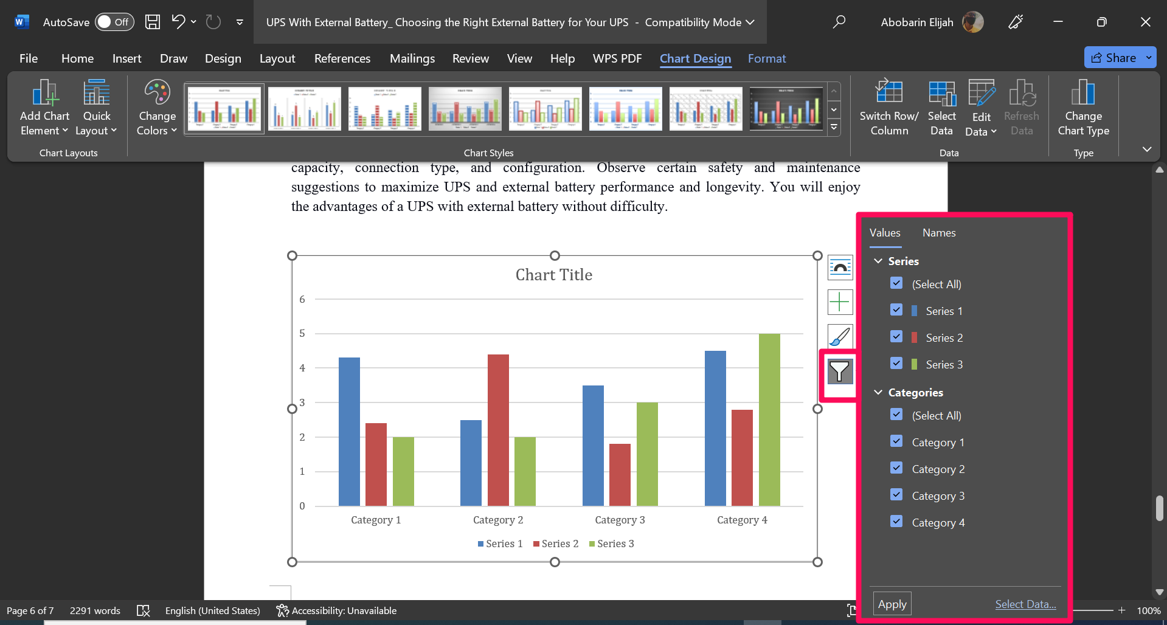Image resolution: width=1167 pixels, height=625 pixels.
Task: Click the Change Chart Type icon
Action: 1083,107
